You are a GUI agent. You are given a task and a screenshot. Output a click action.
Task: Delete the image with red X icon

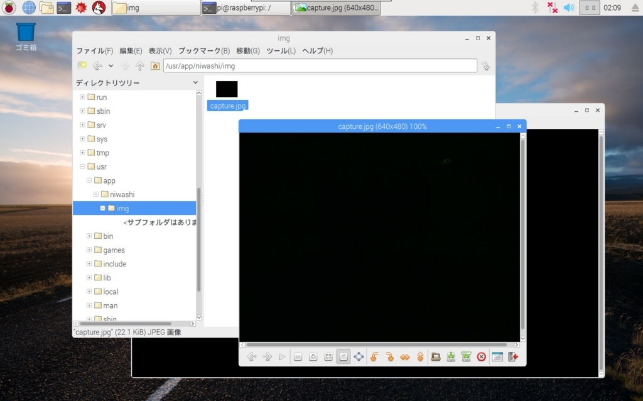(x=482, y=356)
